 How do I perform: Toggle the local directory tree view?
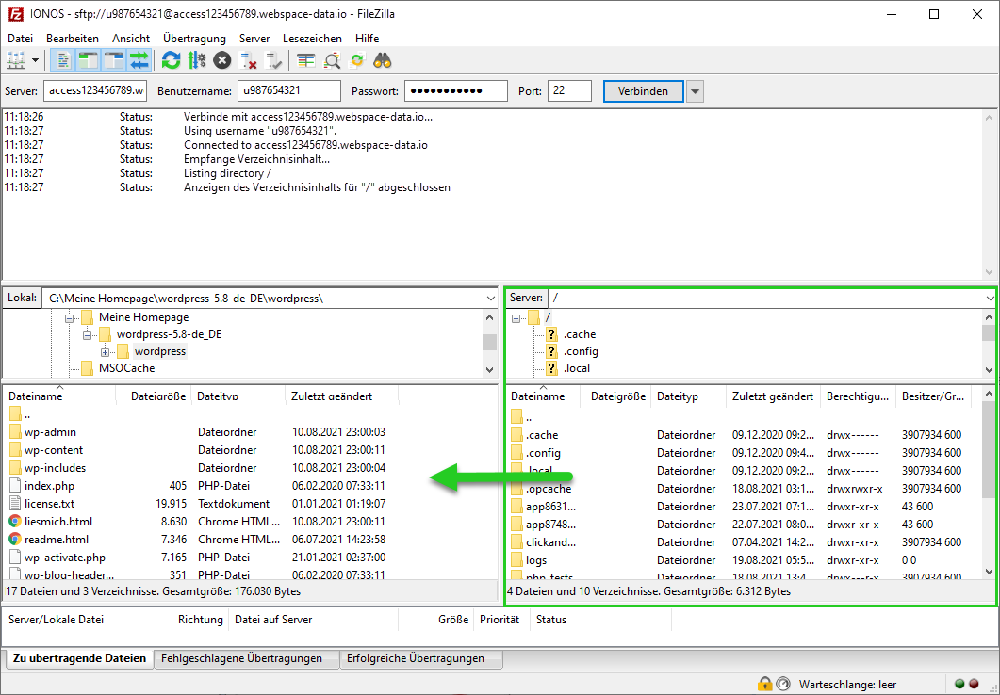(x=89, y=60)
